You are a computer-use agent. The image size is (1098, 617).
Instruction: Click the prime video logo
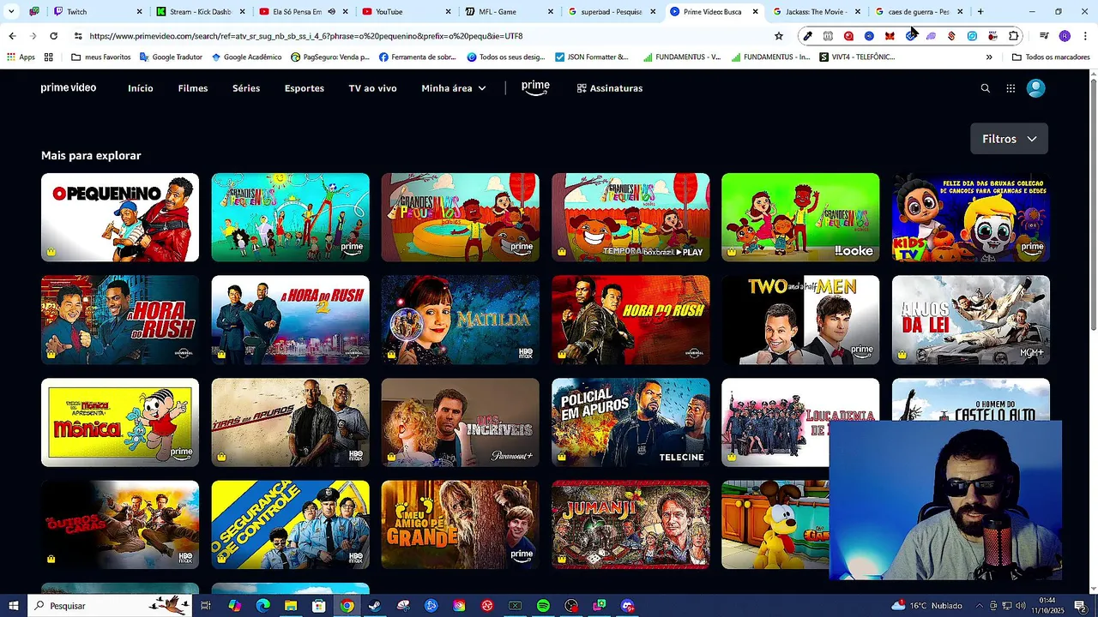[x=69, y=87]
